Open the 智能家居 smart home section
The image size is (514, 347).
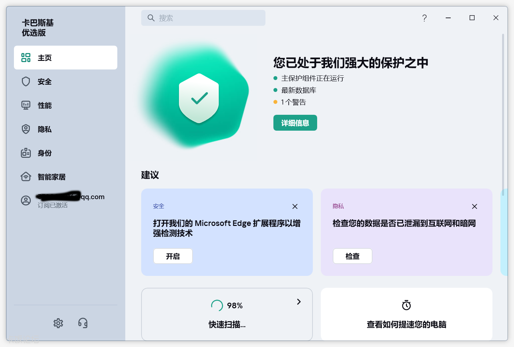[x=66, y=177]
